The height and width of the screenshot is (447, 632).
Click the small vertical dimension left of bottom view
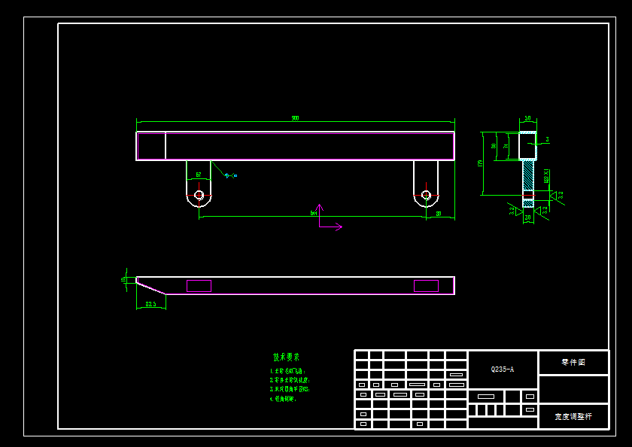(x=123, y=279)
